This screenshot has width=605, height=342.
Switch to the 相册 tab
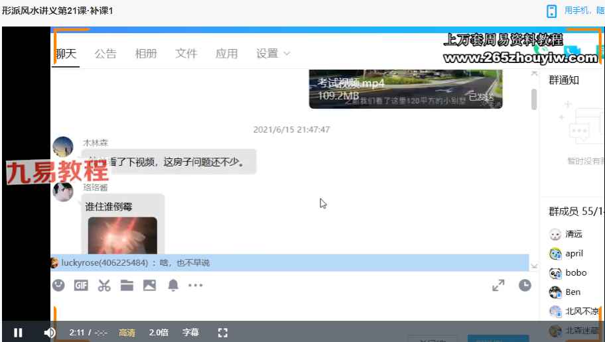point(146,54)
